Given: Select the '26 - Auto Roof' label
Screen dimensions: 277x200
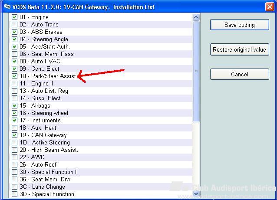Looking at the screenshot, I should (x=38, y=164).
